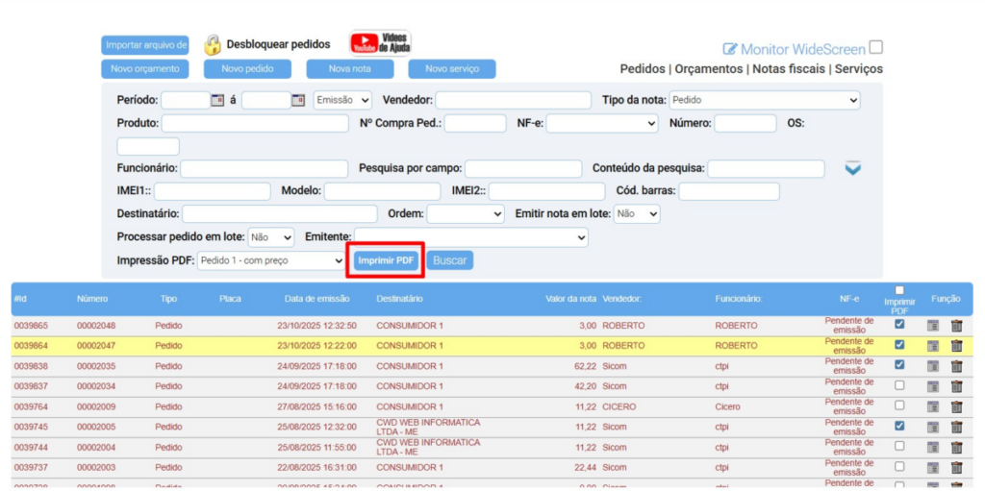
Task: Open the Emitir nota em lote dropdown
Action: pos(637,214)
